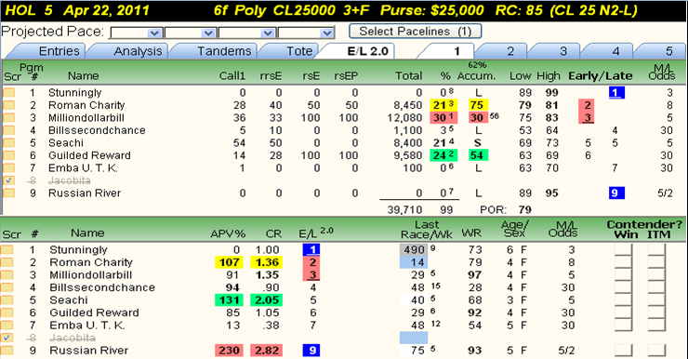688x359 pixels.
Task: Sort by WR column header
Action: pyautogui.click(x=471, y=233)
